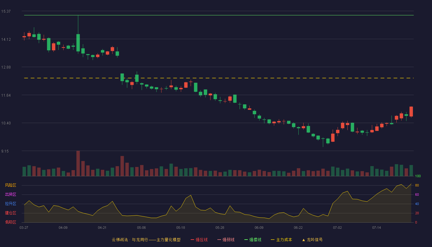
Task: Click the yellow dashed 主力成本 line on the chart
Action: (219, 78)
